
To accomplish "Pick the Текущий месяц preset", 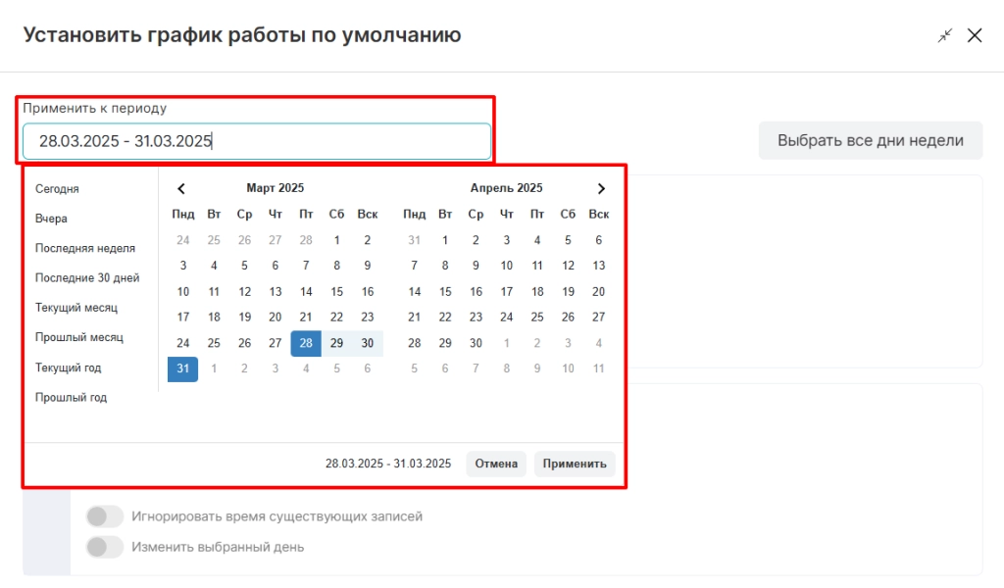I will pyautogui.click(x=76, y=308).
